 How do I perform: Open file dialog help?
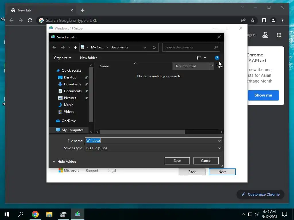[x=217, y=58]
